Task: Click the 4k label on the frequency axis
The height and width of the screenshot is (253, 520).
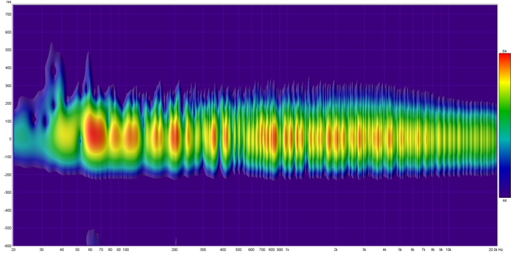Action: tap(384, 249)
